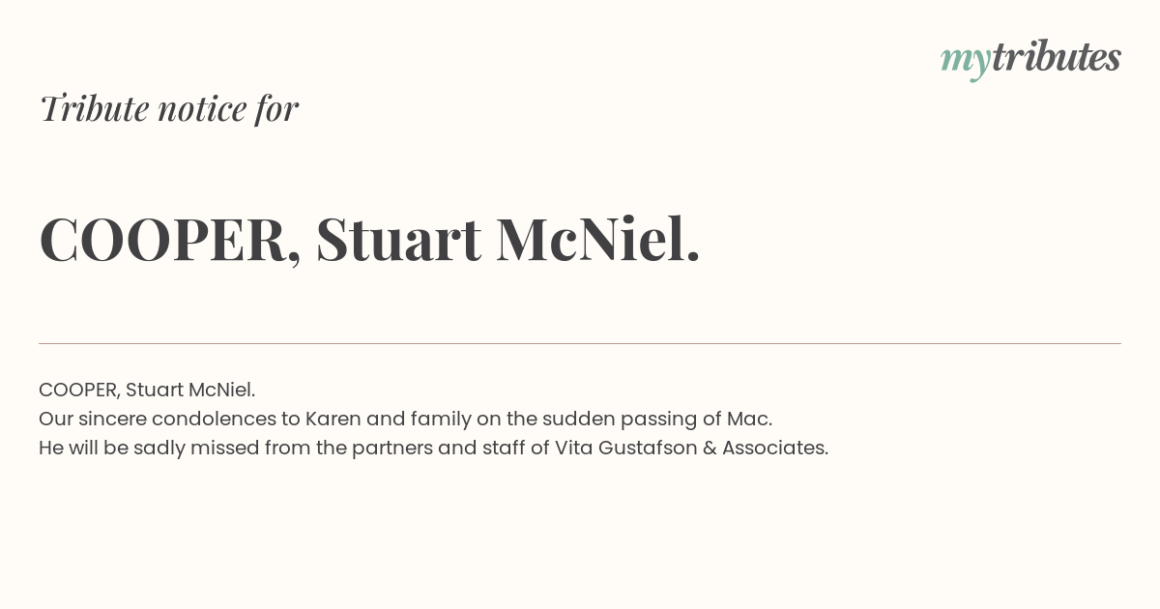The width and height of the screenshot is (1160, 609).
Task: Click "Stuart" in the large title
Action: [398, 239]
